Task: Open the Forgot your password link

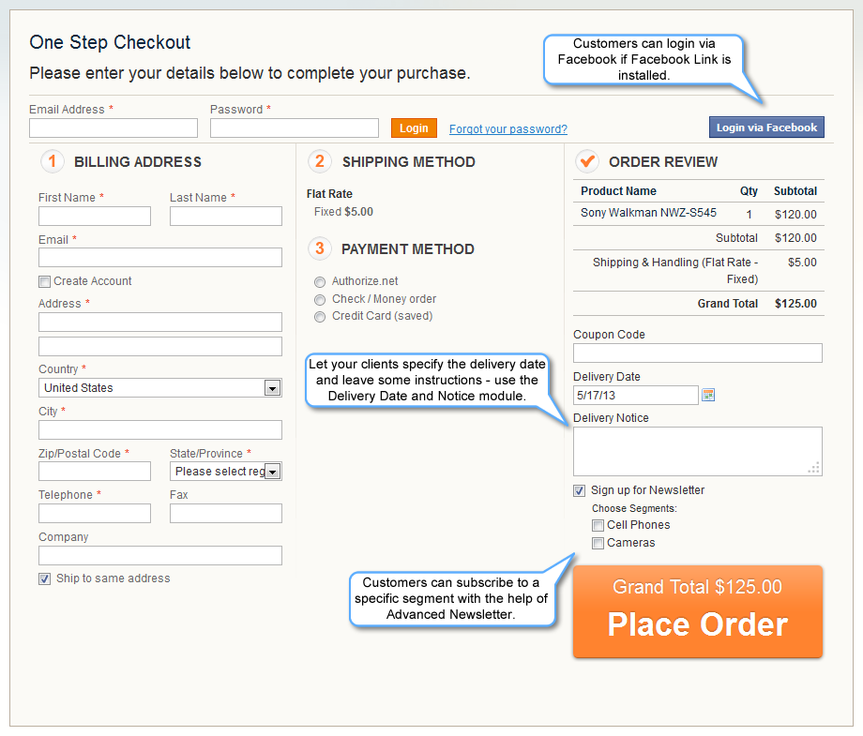Action: (507, 129)
